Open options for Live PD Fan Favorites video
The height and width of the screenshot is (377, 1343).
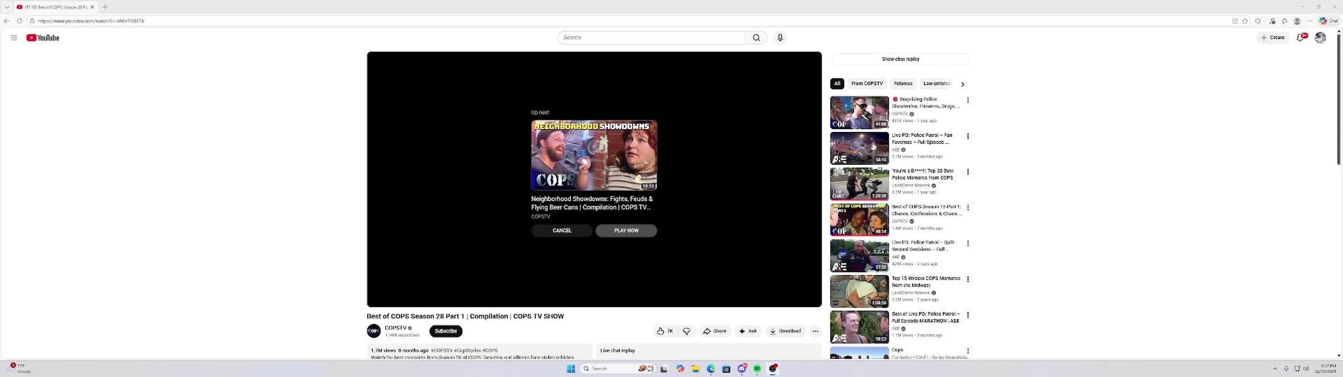pos(968,136)
